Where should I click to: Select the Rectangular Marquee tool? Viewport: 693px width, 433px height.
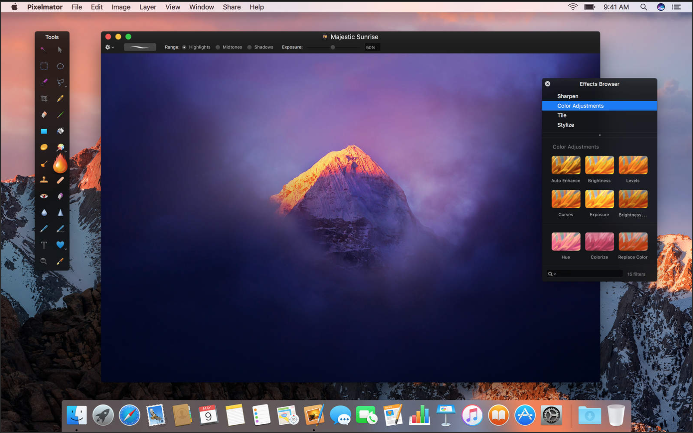pos(44,66)
